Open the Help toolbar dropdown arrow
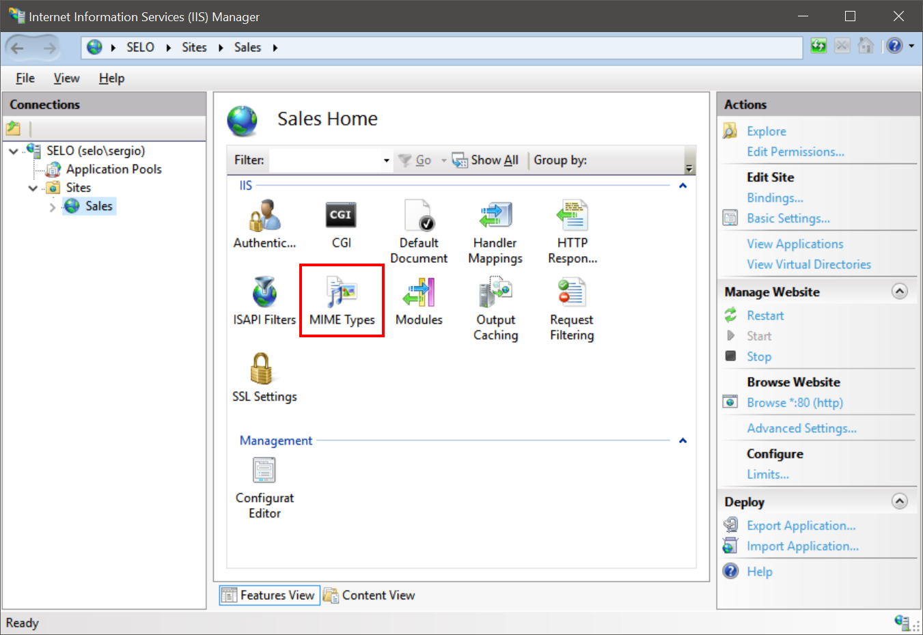 (x=911, y=46)
